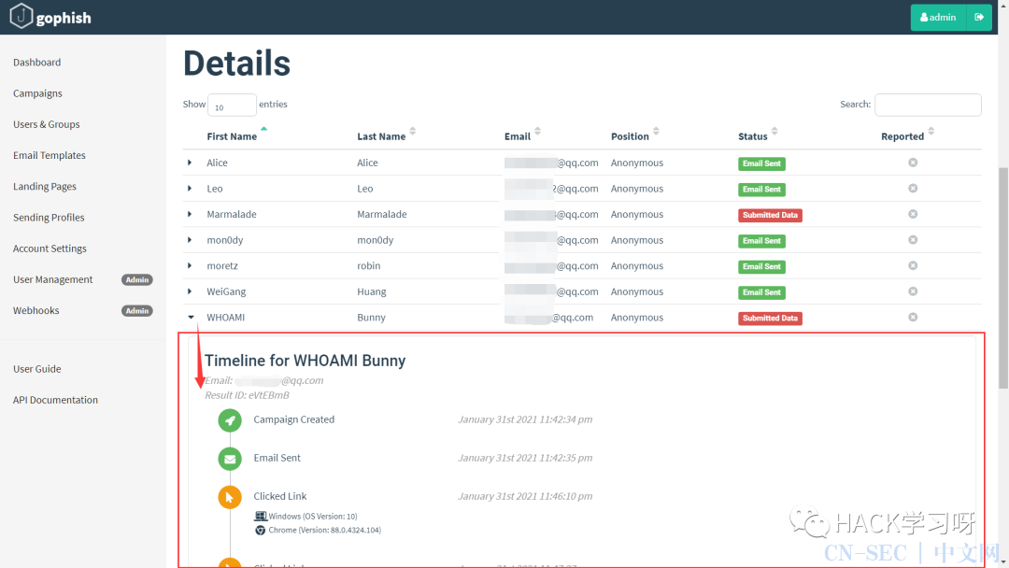This screenshot has height=568, width=1009.
Task: Click Reported status icon for Marmalade
Action: [913, 214]
